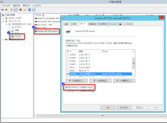This screenshot has height=123, width=167.
Task: Toggle the console tree pane icon
Action: pyautogui.click(x=15, y=10)
